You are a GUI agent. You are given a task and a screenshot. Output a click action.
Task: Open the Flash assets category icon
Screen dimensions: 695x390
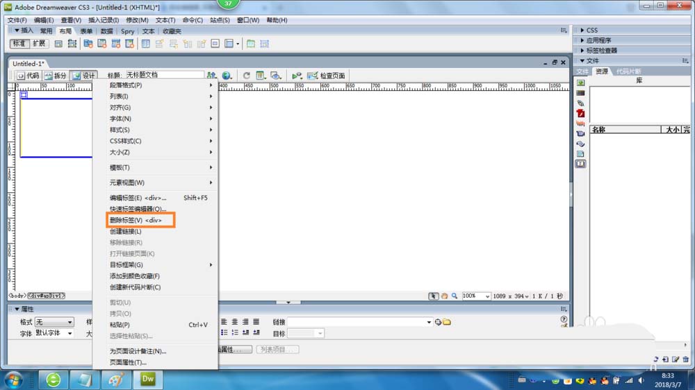point(580,113)
